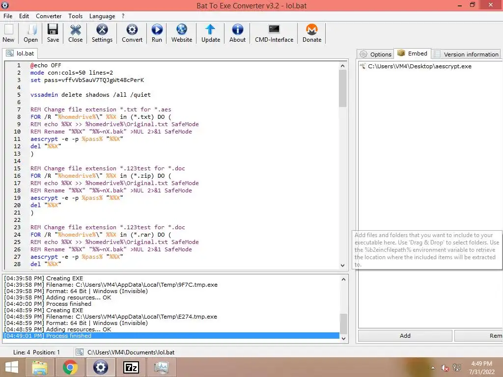Launch the CMD-Interface tool

pos(274,33)
